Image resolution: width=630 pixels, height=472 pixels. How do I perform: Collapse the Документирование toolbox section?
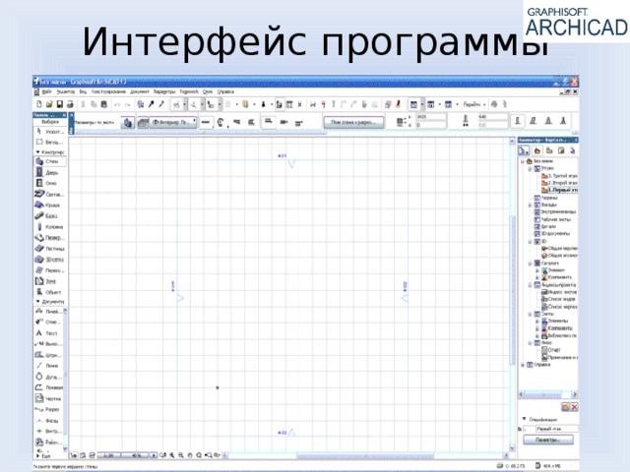click(37, 301)
